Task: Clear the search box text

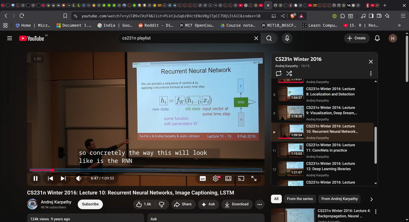Action: tap(256, 38)
